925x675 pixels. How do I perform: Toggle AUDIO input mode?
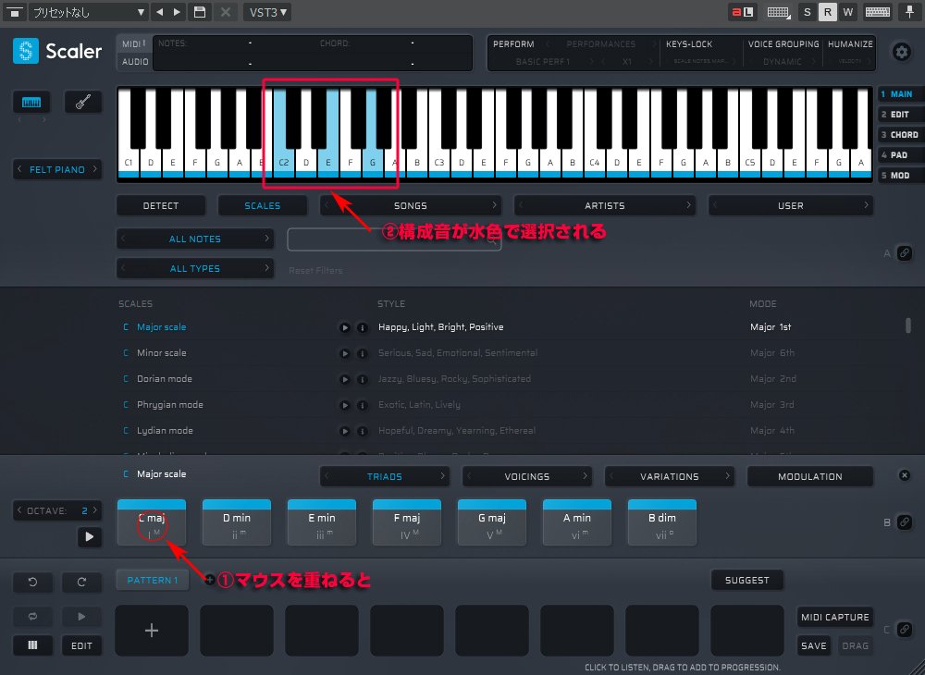134,61
